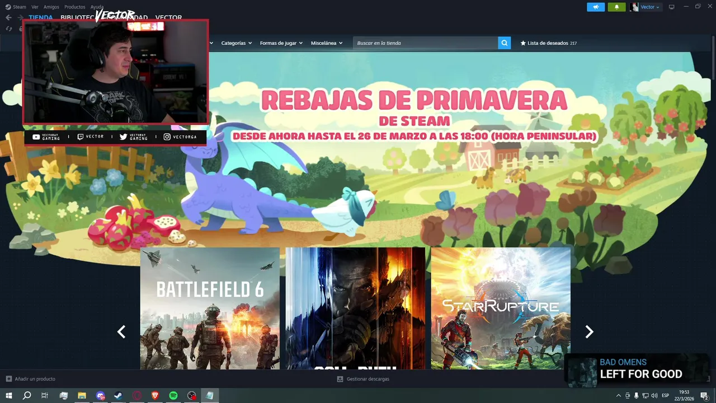
Task: Open the Windows Start menu
Action: [x=9, y=396]
